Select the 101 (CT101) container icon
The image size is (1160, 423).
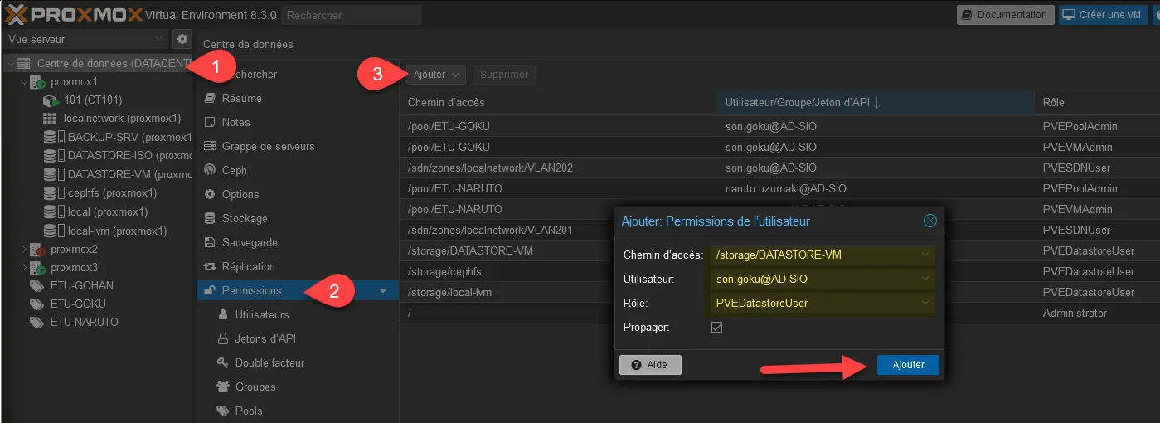(x=50, y=100)
